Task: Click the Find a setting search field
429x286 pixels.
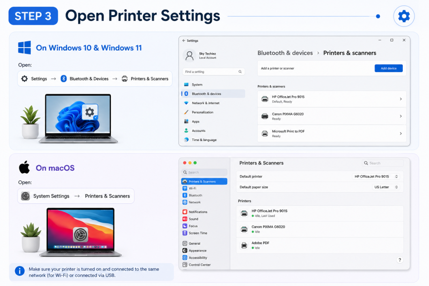Action: [214, 71]
